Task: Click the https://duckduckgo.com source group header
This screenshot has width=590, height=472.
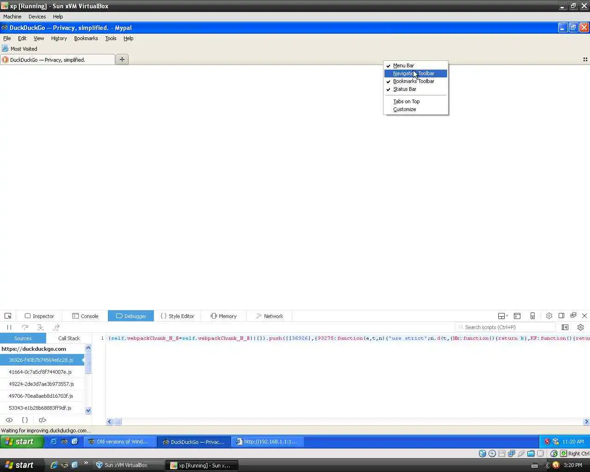Action: 42,349
